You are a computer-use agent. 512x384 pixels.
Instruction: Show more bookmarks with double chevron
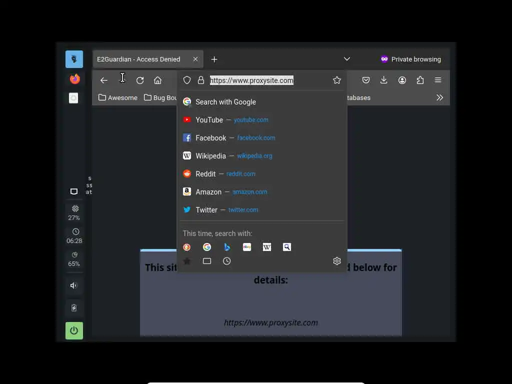click(440, 97)
